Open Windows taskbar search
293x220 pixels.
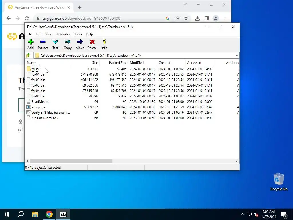click(21, 214)
